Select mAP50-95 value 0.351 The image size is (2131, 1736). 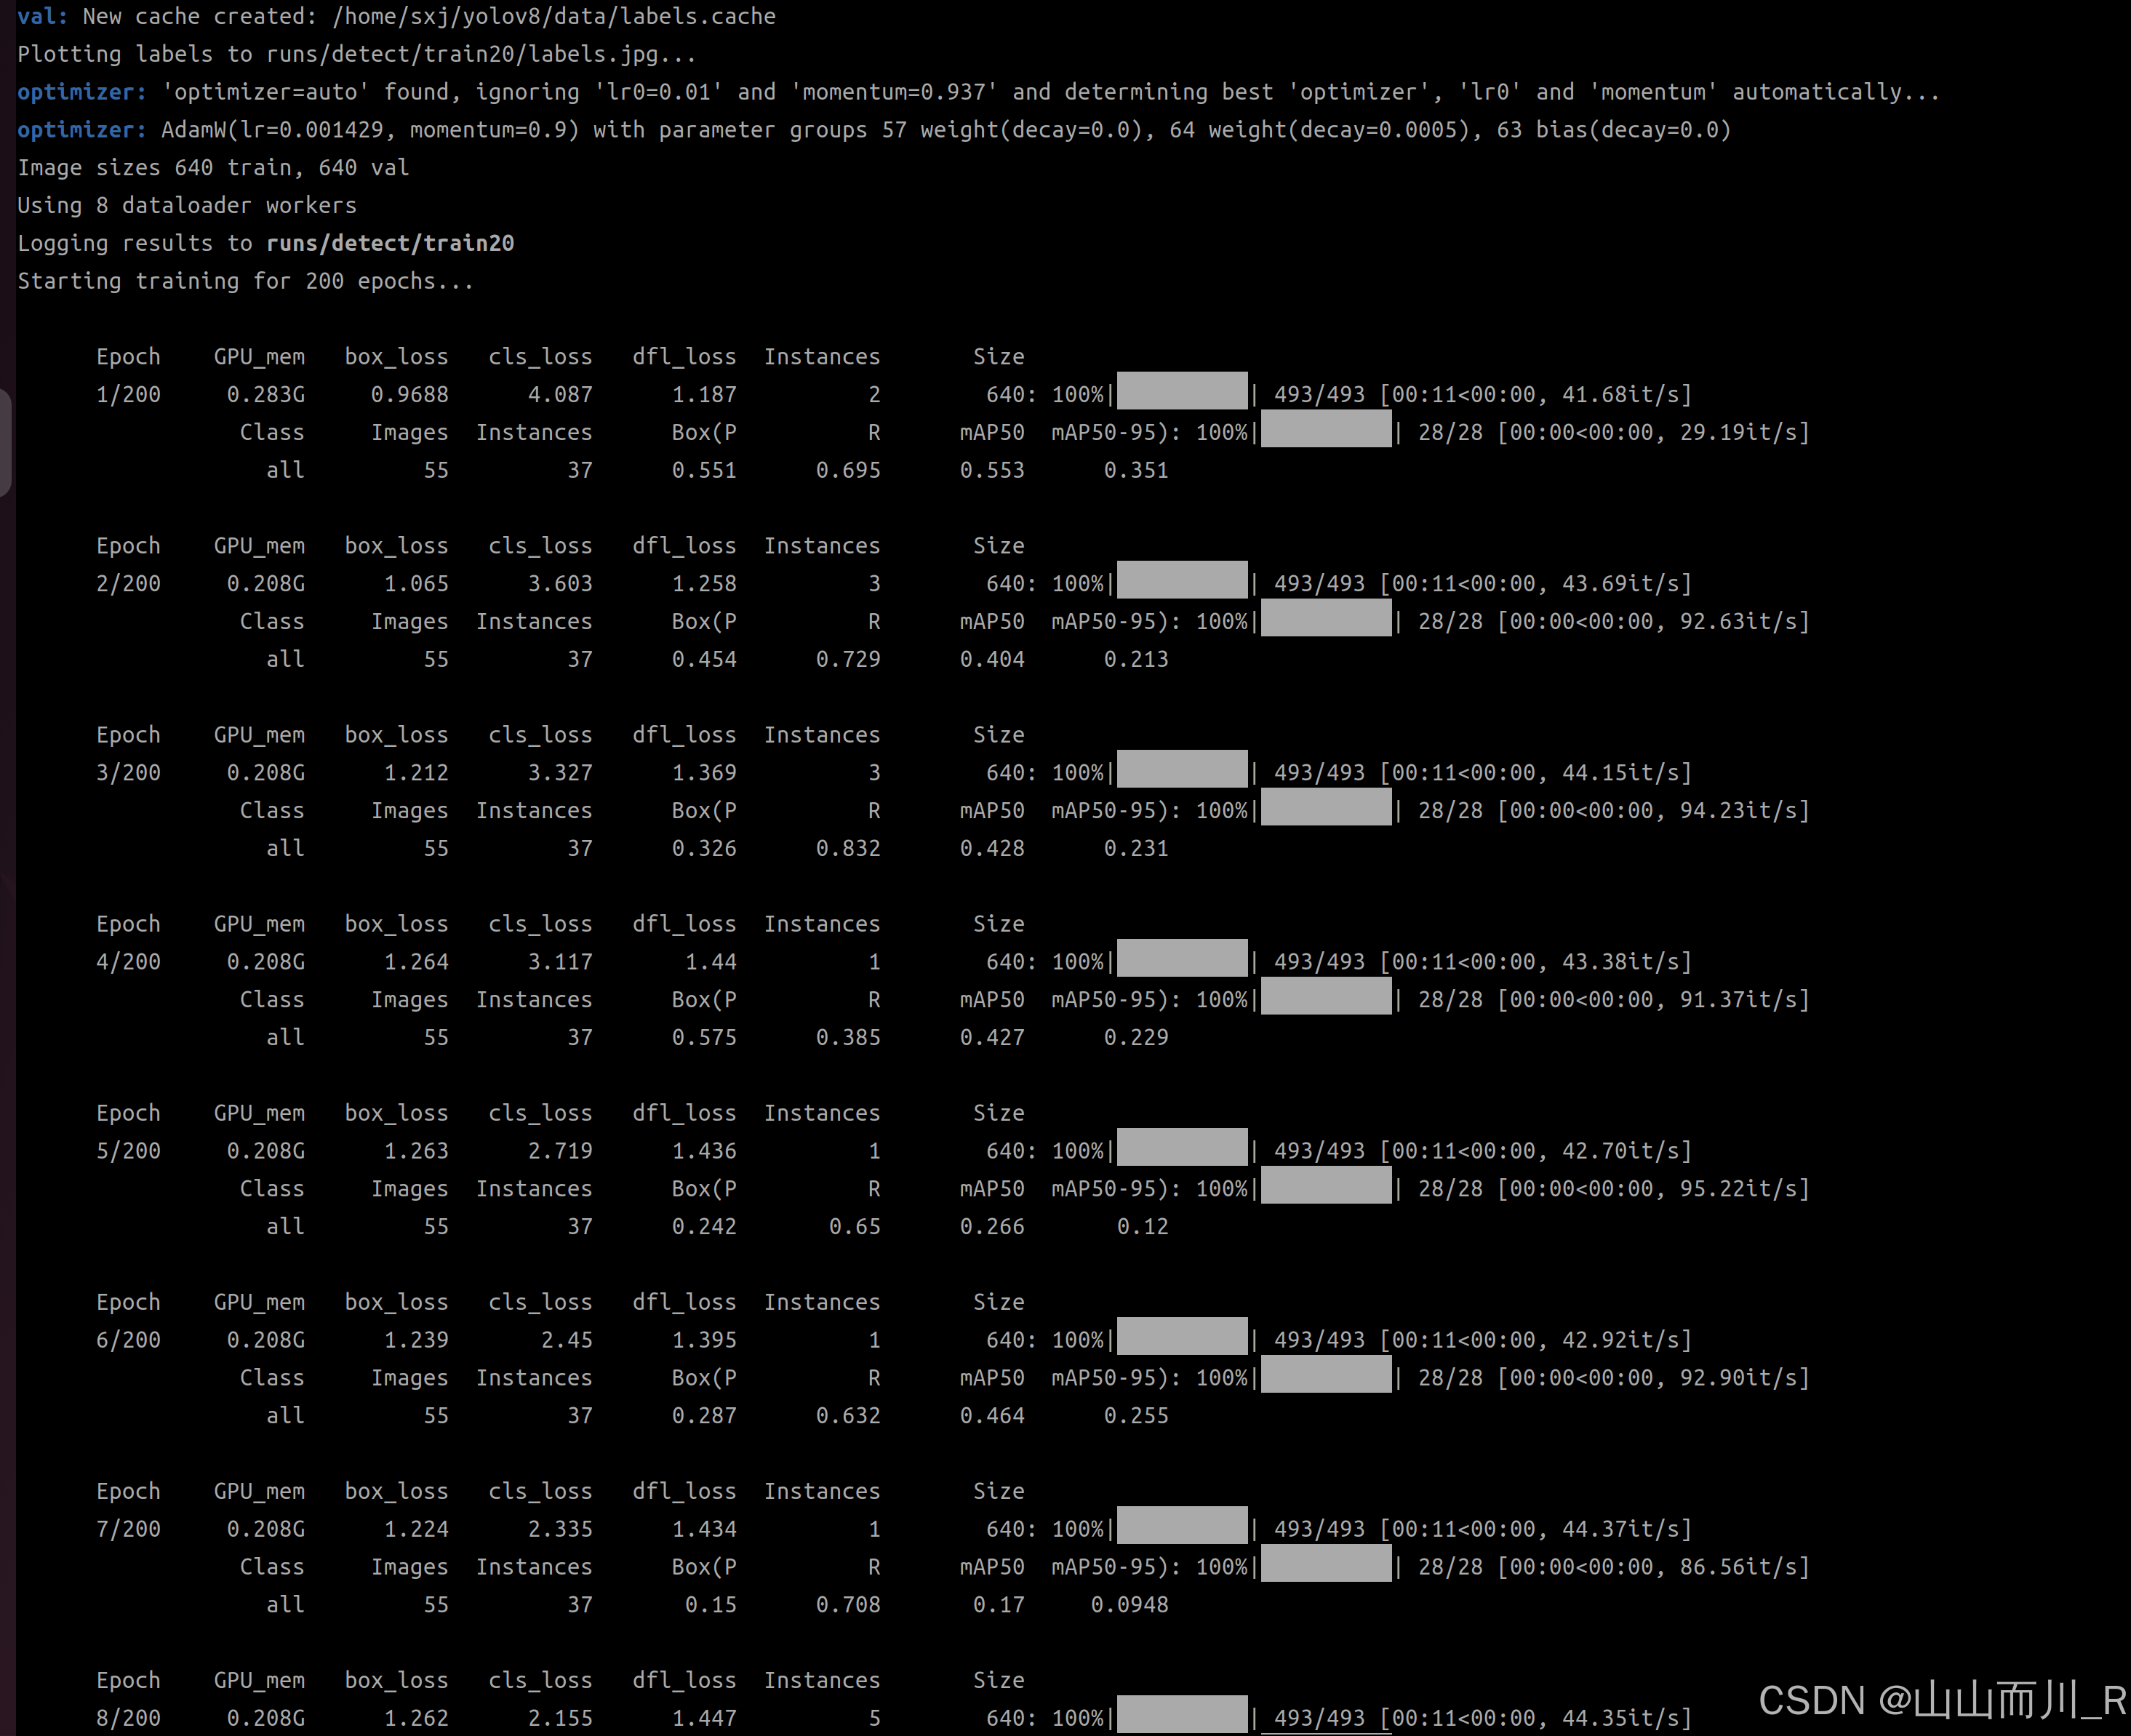pyautogui.click(x=1136, y=471)
